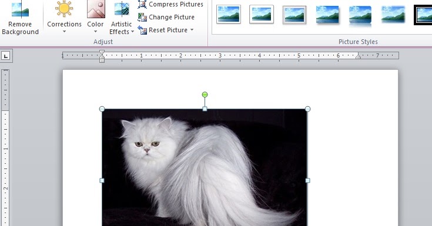The width and height of the screenshot is (432, 226).
Task: Apply the soft edge picture style
Action: pyautogui.click(x=393, y=15)
